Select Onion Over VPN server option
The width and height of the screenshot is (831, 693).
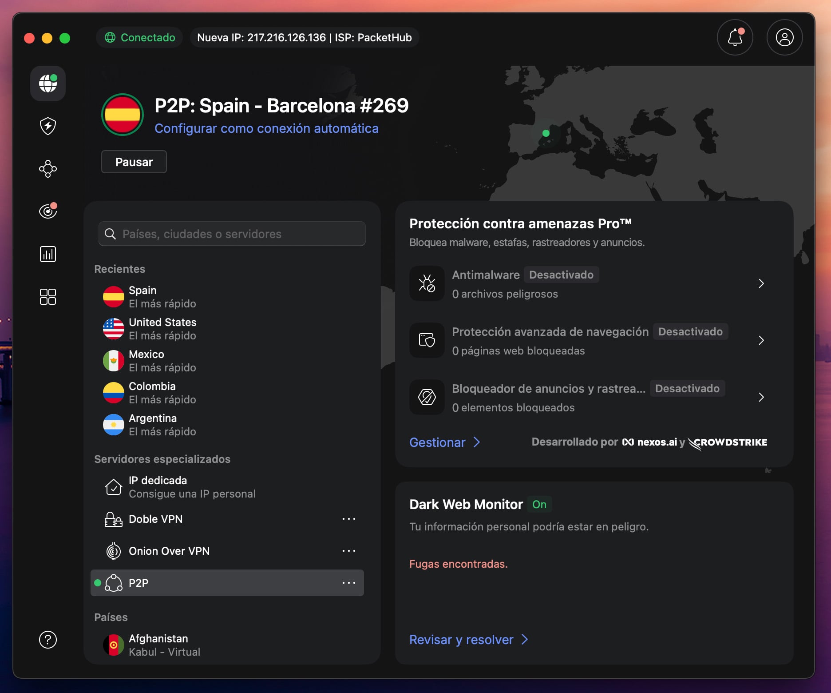point(169,551)
